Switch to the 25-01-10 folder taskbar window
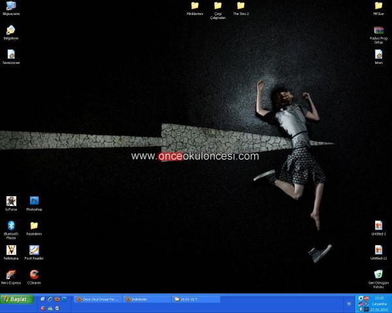Image resolution: width=392 pixels, height=313 pixels. coord(196,299)
